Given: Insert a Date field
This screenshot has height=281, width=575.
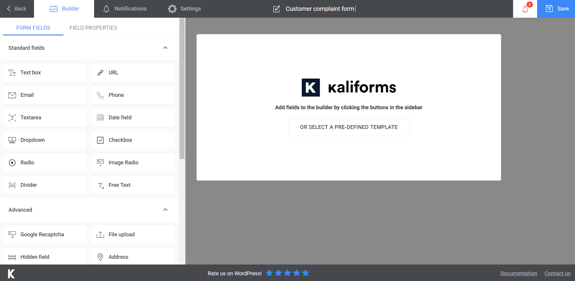Looking at the screenshot, I should (x=133, y=117).
